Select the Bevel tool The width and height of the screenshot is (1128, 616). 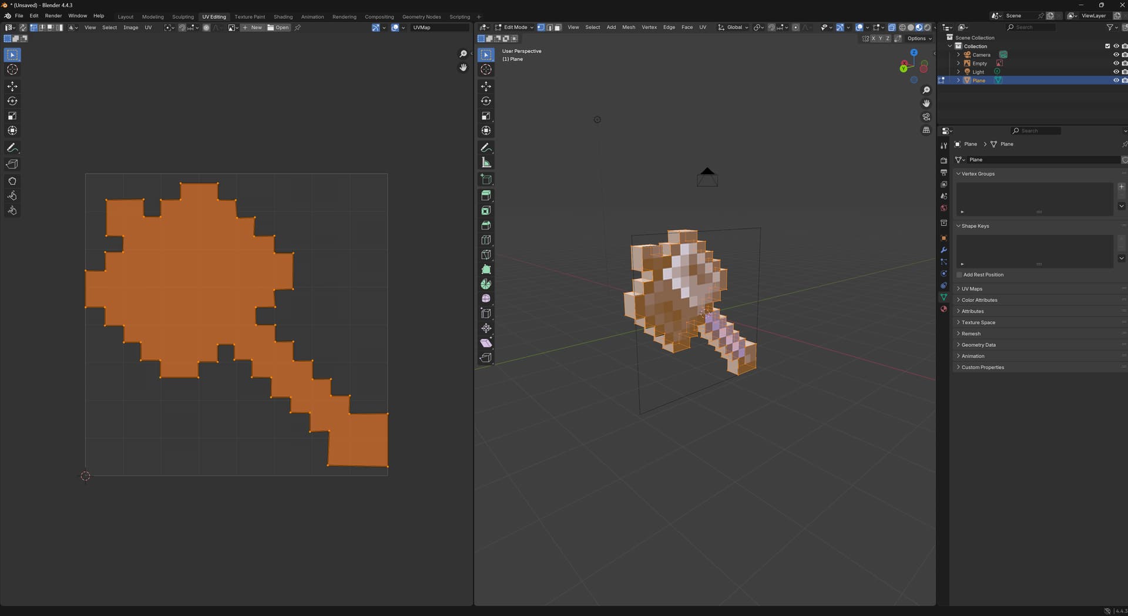point(486,225)
